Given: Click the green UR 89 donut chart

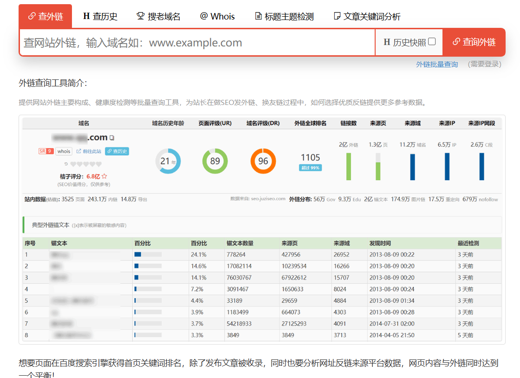Looking at the screenshot, I should pyautogui.click(x=215, y=161).
